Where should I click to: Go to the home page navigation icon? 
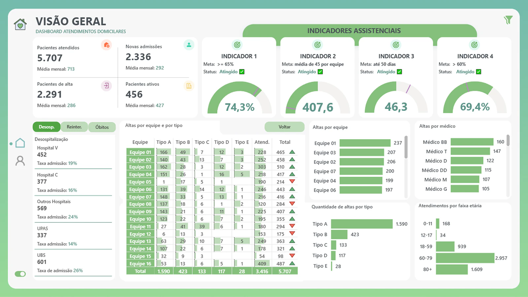[x=20, y=143]
